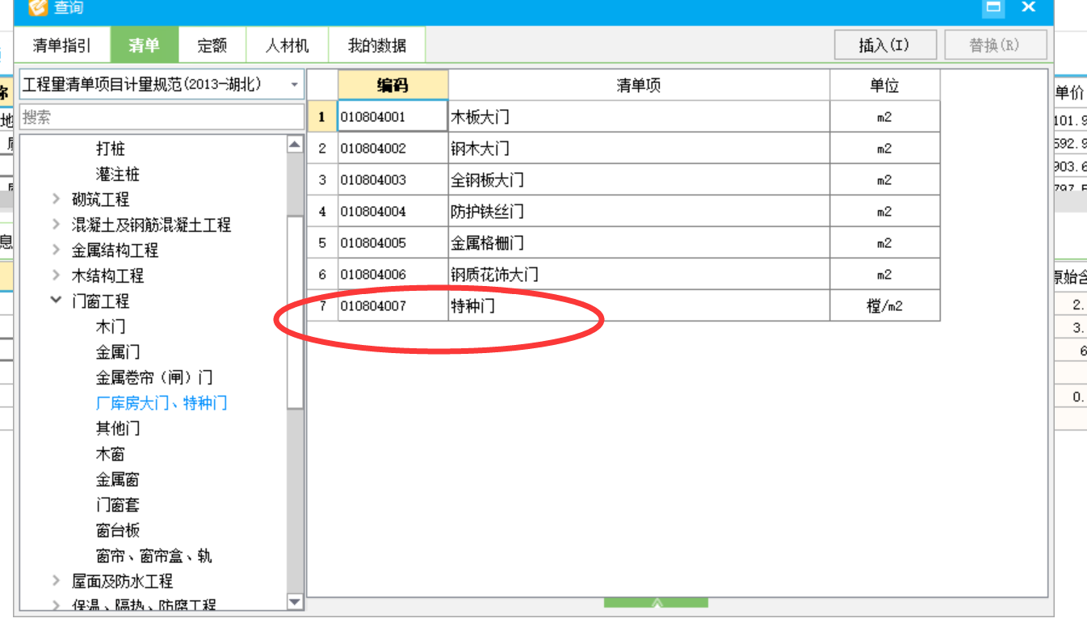
Task: Click the 清单项 column header
Action: (x=639, y=86)
